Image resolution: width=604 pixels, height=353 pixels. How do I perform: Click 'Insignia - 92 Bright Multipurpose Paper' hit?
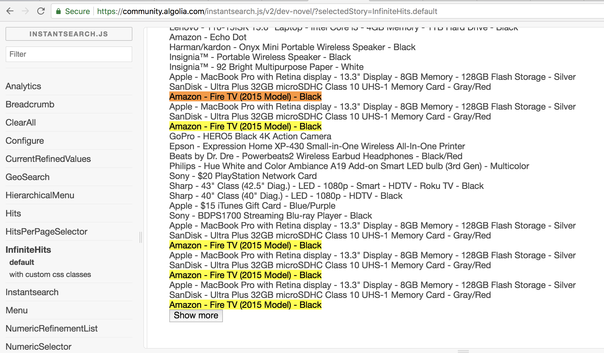click(266, 67)
